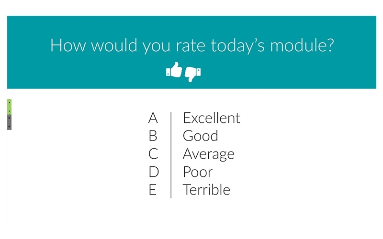Choose the Good rating option
Image resolution: width=383 pixels, height=239 pixels.
pyautogui.click(x=200, y=136)
